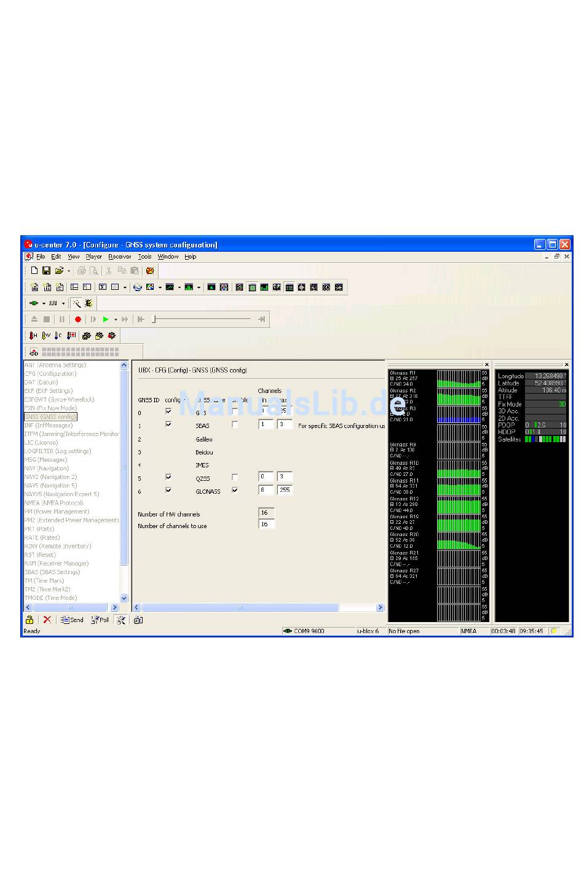The image size is (584, 872).
Task: Click the last icon in the configure toolbar
Action: tap(138, 620)
